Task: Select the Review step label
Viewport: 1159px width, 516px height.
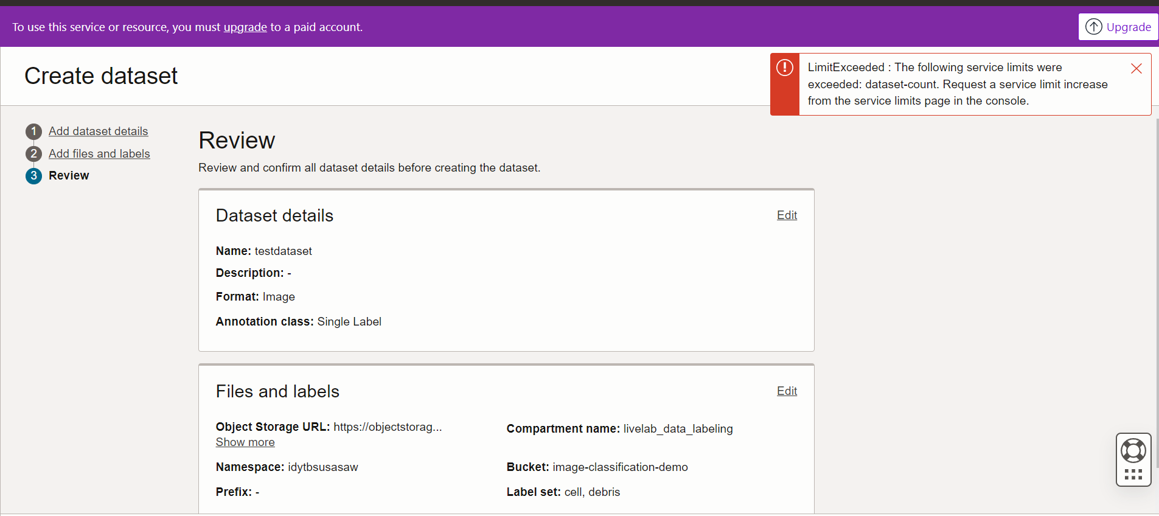Action: [69, 175]
